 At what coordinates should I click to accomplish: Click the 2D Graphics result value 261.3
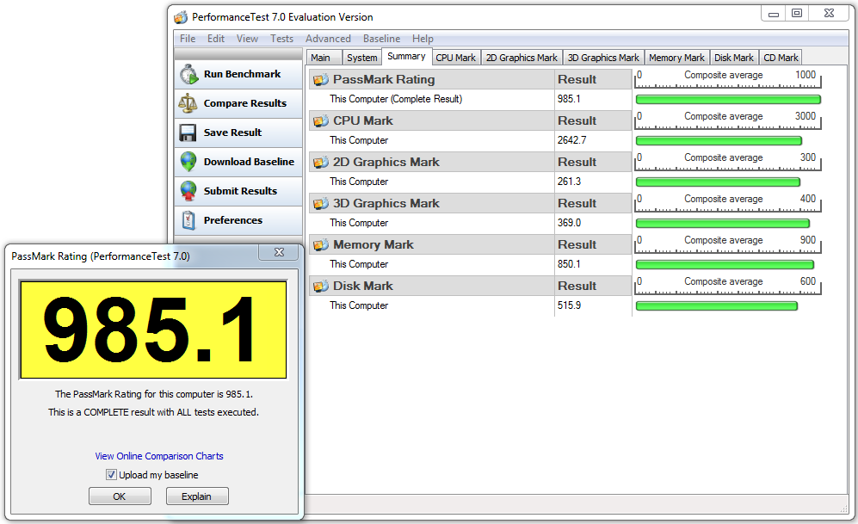[x=569, y=182]
